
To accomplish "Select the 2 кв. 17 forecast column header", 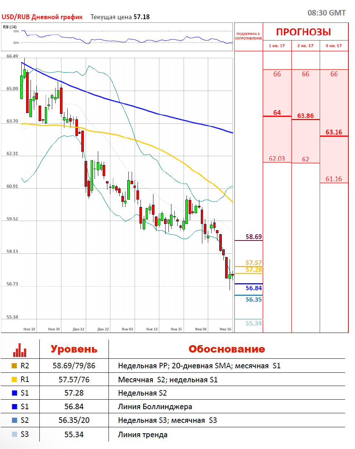I will [305, 46].
